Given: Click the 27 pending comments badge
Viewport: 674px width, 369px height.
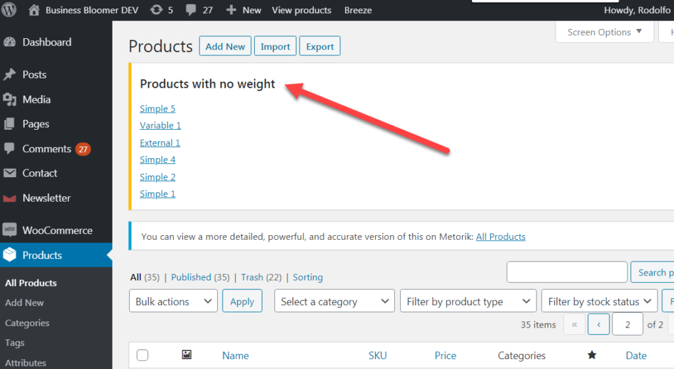Looking at the screenshot, I should coord(83,149).
